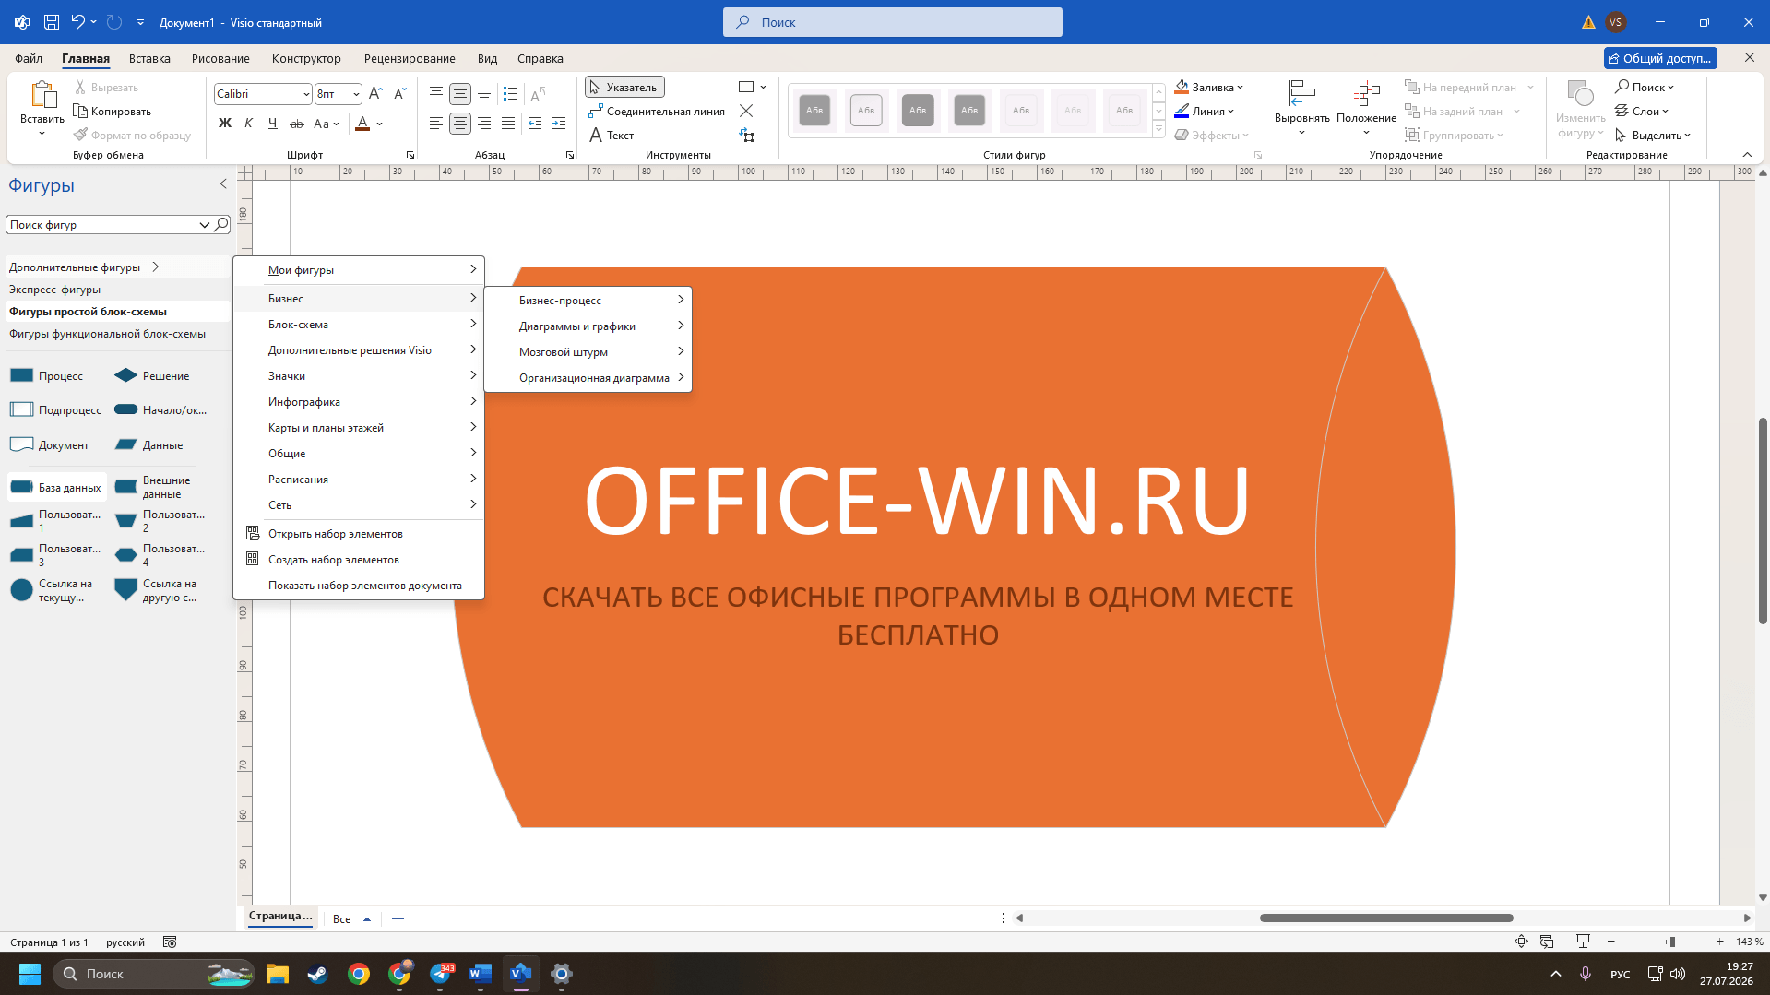This screenshot has width=1770, height=995.
Task: Open Steam from the taskbar
Action: click(x=318, y=974)
